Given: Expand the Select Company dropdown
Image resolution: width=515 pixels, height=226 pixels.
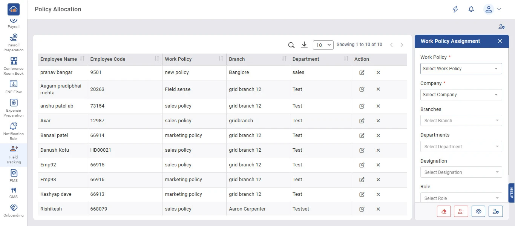Looking at the screenshot, I should [461, 95].
